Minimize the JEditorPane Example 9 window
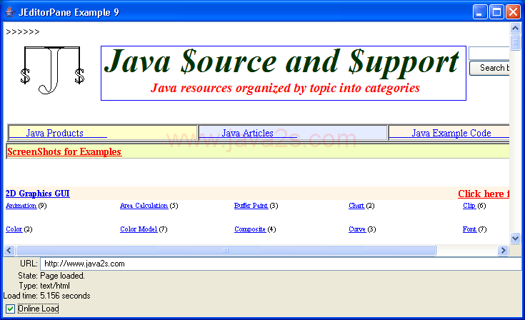 pyautogui.click(x=480, y=12)
